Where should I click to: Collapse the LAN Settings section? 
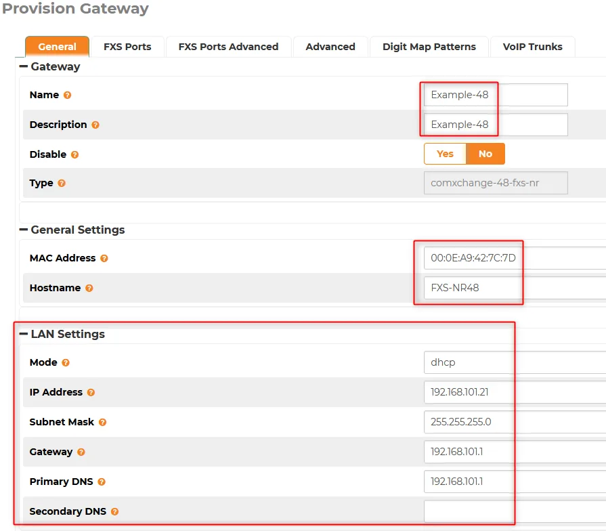coord(24,334)
